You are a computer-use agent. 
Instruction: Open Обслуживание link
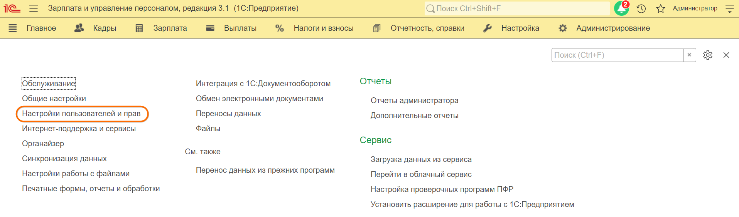(x=49, y=83)
